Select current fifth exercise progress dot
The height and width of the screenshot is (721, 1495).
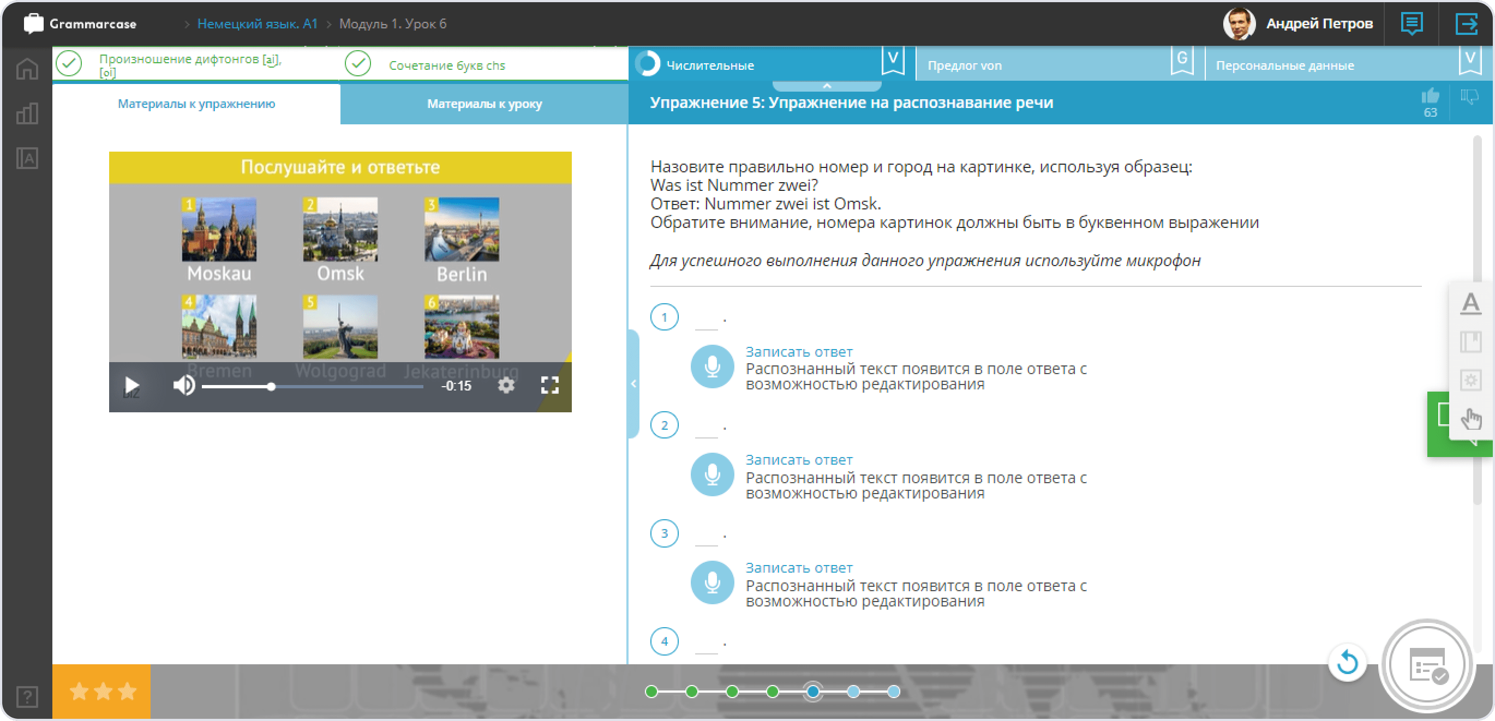[812, 692]
